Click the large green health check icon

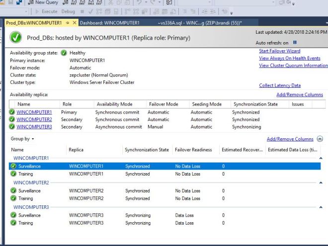(16, 38)
